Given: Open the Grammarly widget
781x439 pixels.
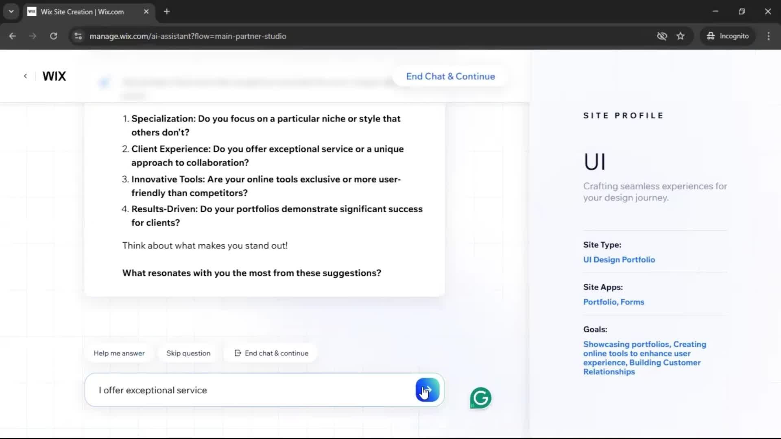Looking at the screenshot, I should coord(480,398).
